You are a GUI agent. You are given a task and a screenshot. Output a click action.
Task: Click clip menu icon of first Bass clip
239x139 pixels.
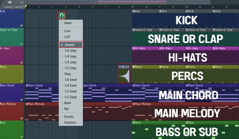click(x=133, y=123)
